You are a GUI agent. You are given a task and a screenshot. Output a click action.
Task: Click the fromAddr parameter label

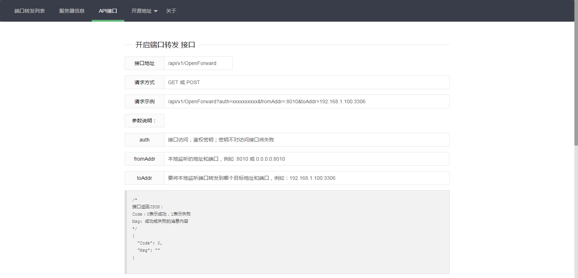(144, 159)
